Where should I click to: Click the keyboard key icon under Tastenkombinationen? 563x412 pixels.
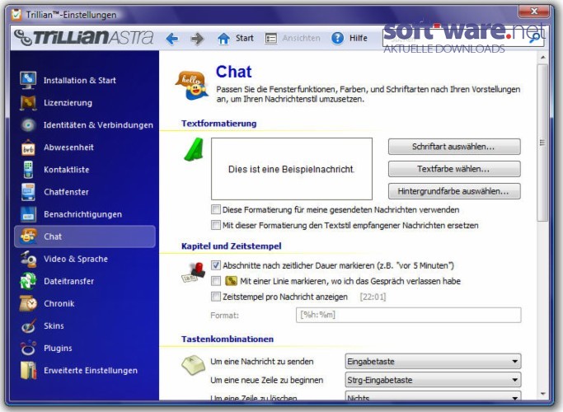click(x=193, y=365)
